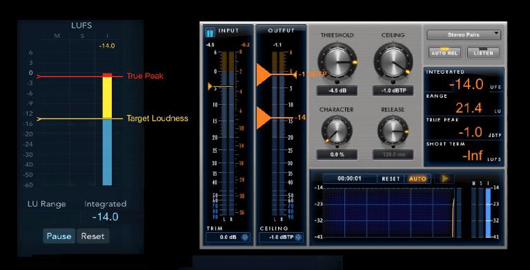Click the integrated loudness bar in the LUFS meter
The width and height of the screenshot is (530, 270).
click(x=107, y=129)
